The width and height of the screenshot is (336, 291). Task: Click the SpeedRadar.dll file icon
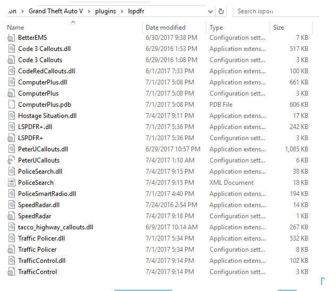pos(12,205)
